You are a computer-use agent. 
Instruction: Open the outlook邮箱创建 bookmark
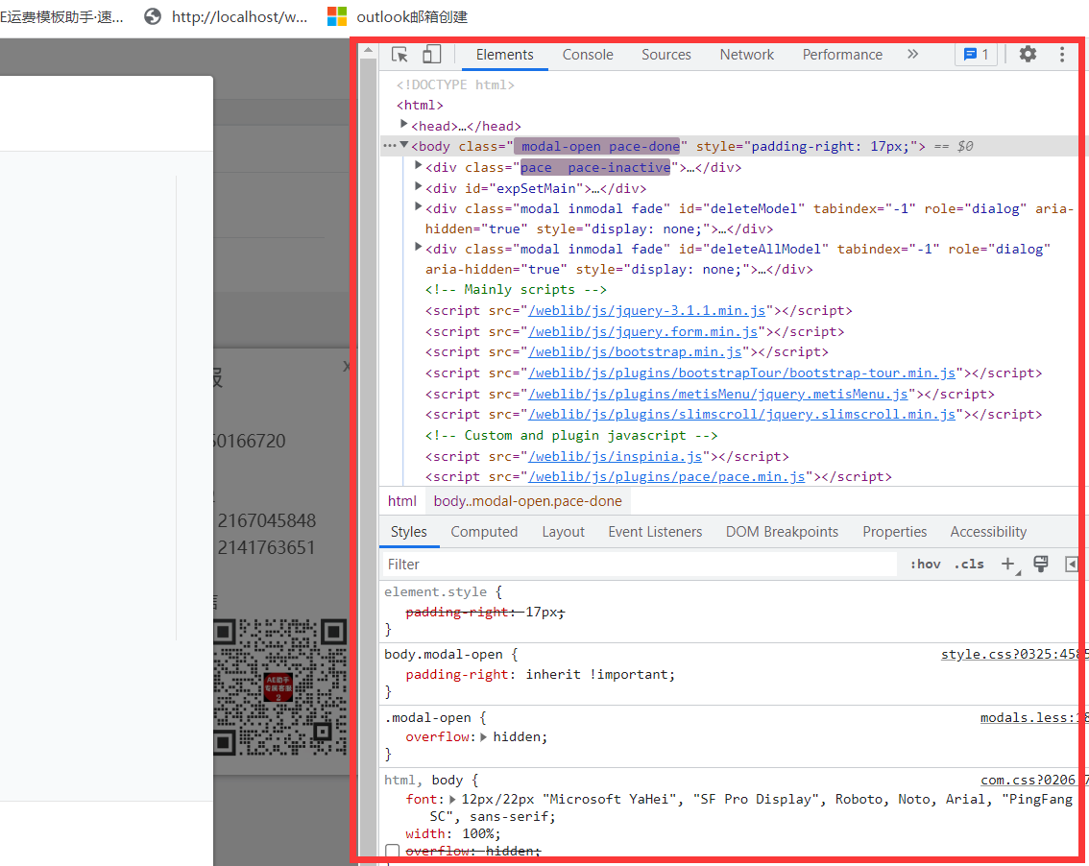[398, 16]
